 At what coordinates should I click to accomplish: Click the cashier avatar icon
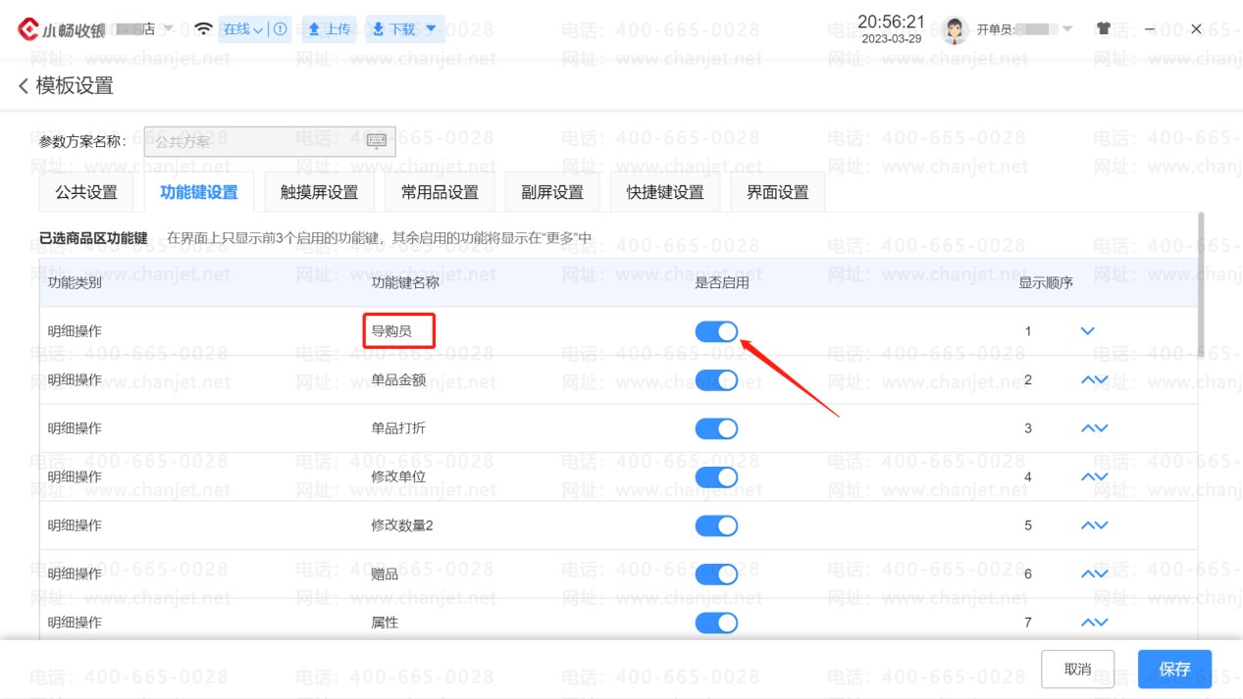(956, 30)
